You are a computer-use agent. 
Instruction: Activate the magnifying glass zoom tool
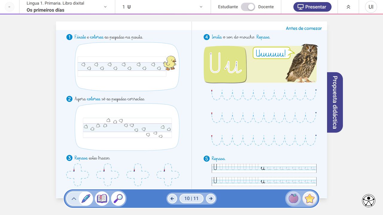coord(118,198)
